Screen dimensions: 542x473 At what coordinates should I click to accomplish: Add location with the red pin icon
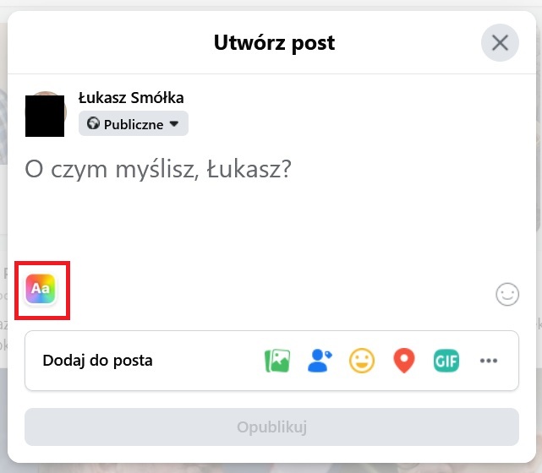click(403, 361)
